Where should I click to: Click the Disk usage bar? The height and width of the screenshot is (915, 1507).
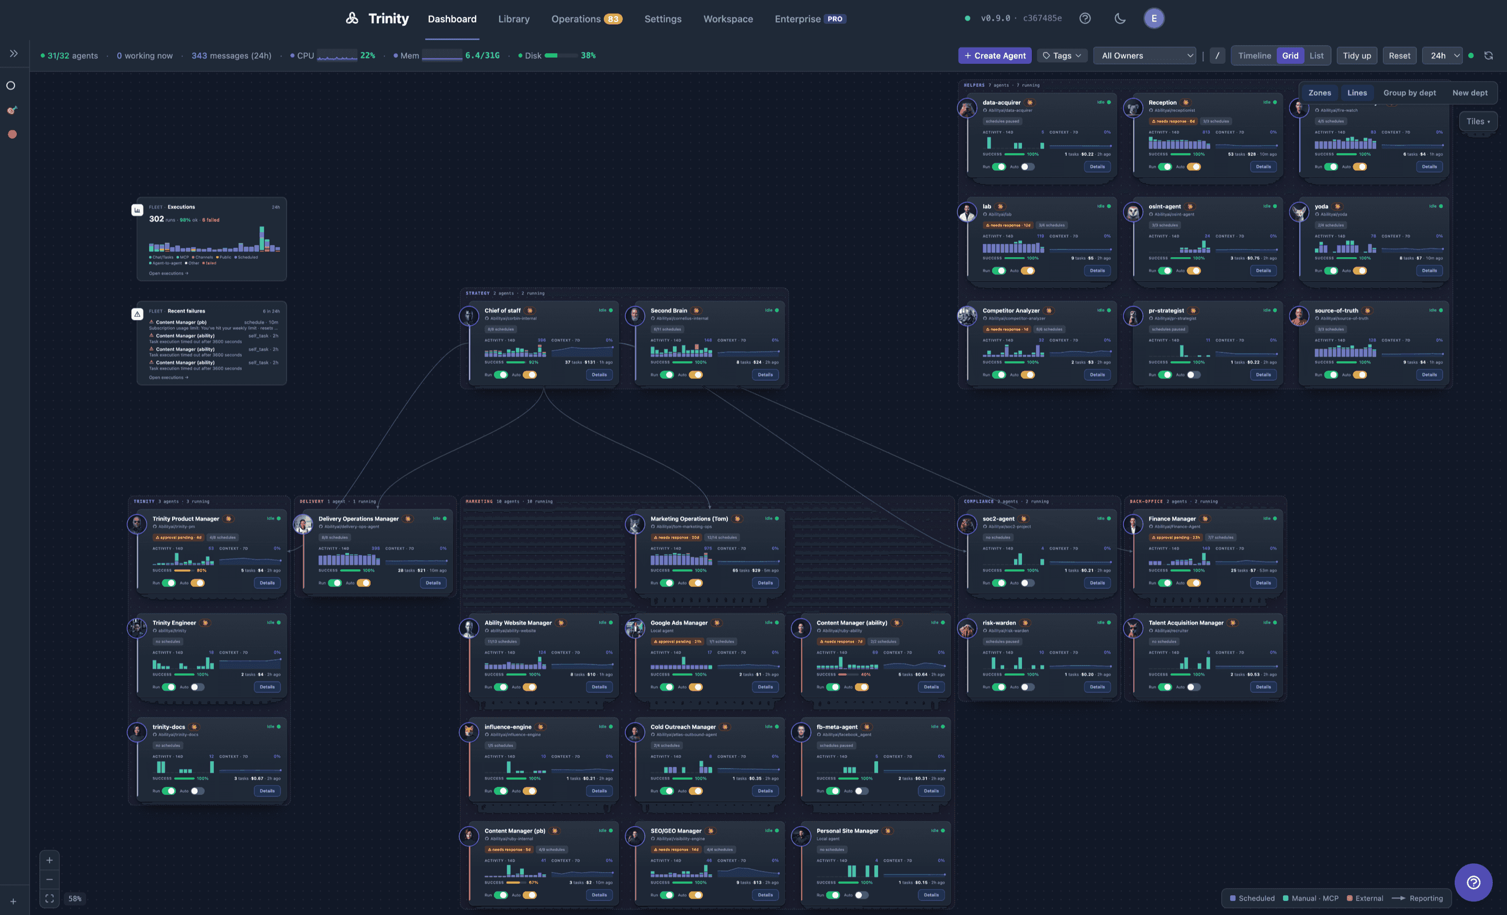(560, 55)
